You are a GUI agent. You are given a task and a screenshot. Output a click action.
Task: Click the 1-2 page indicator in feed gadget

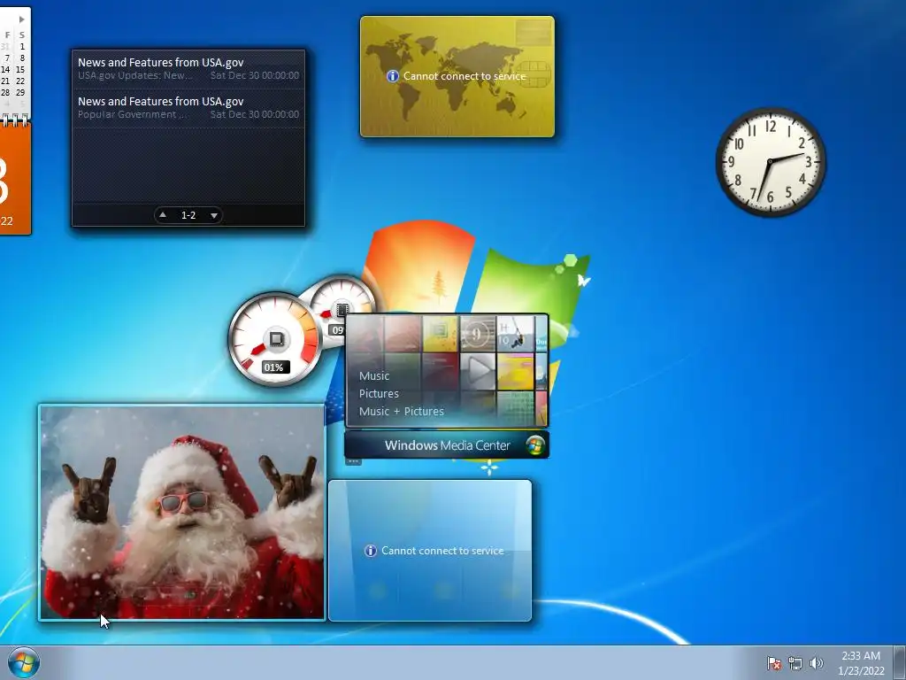(188, 215)
